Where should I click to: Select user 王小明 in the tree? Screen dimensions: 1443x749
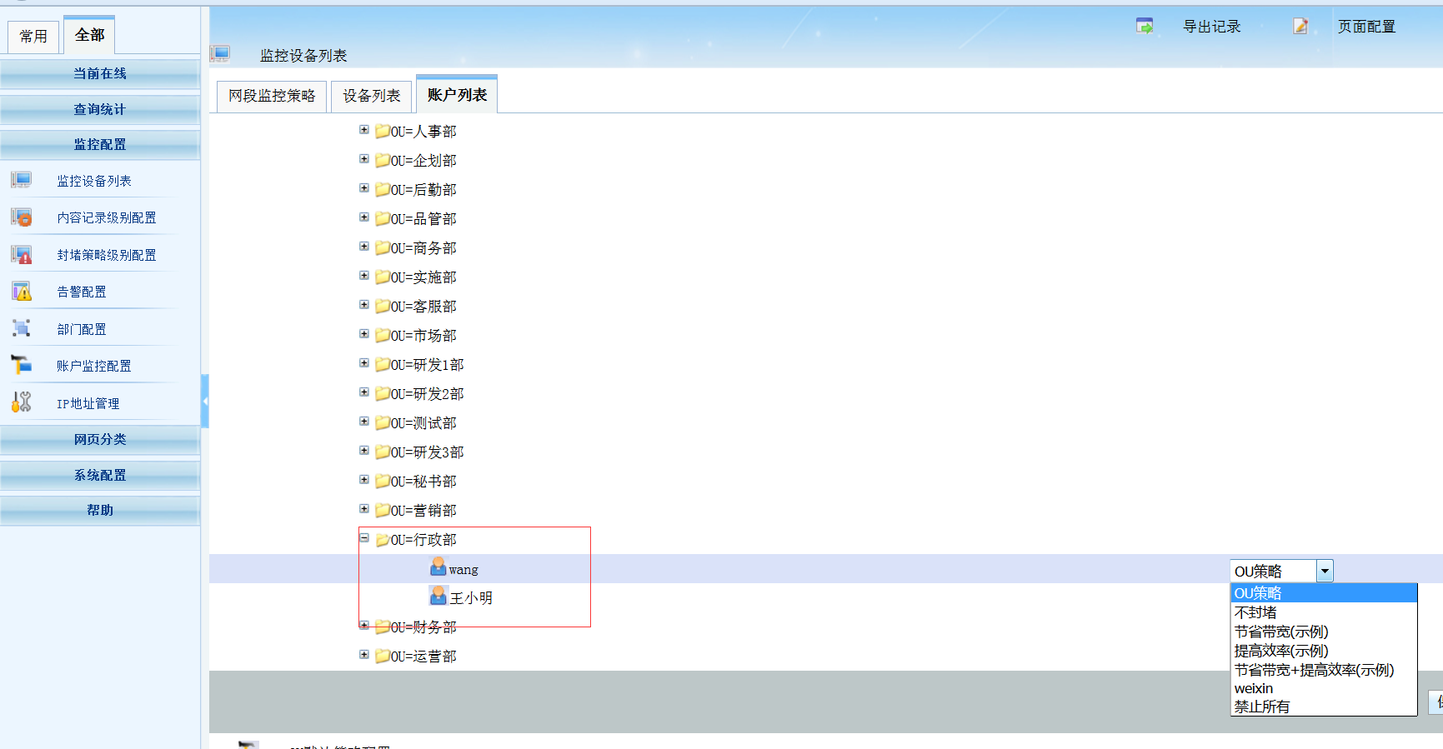[471, 598]
